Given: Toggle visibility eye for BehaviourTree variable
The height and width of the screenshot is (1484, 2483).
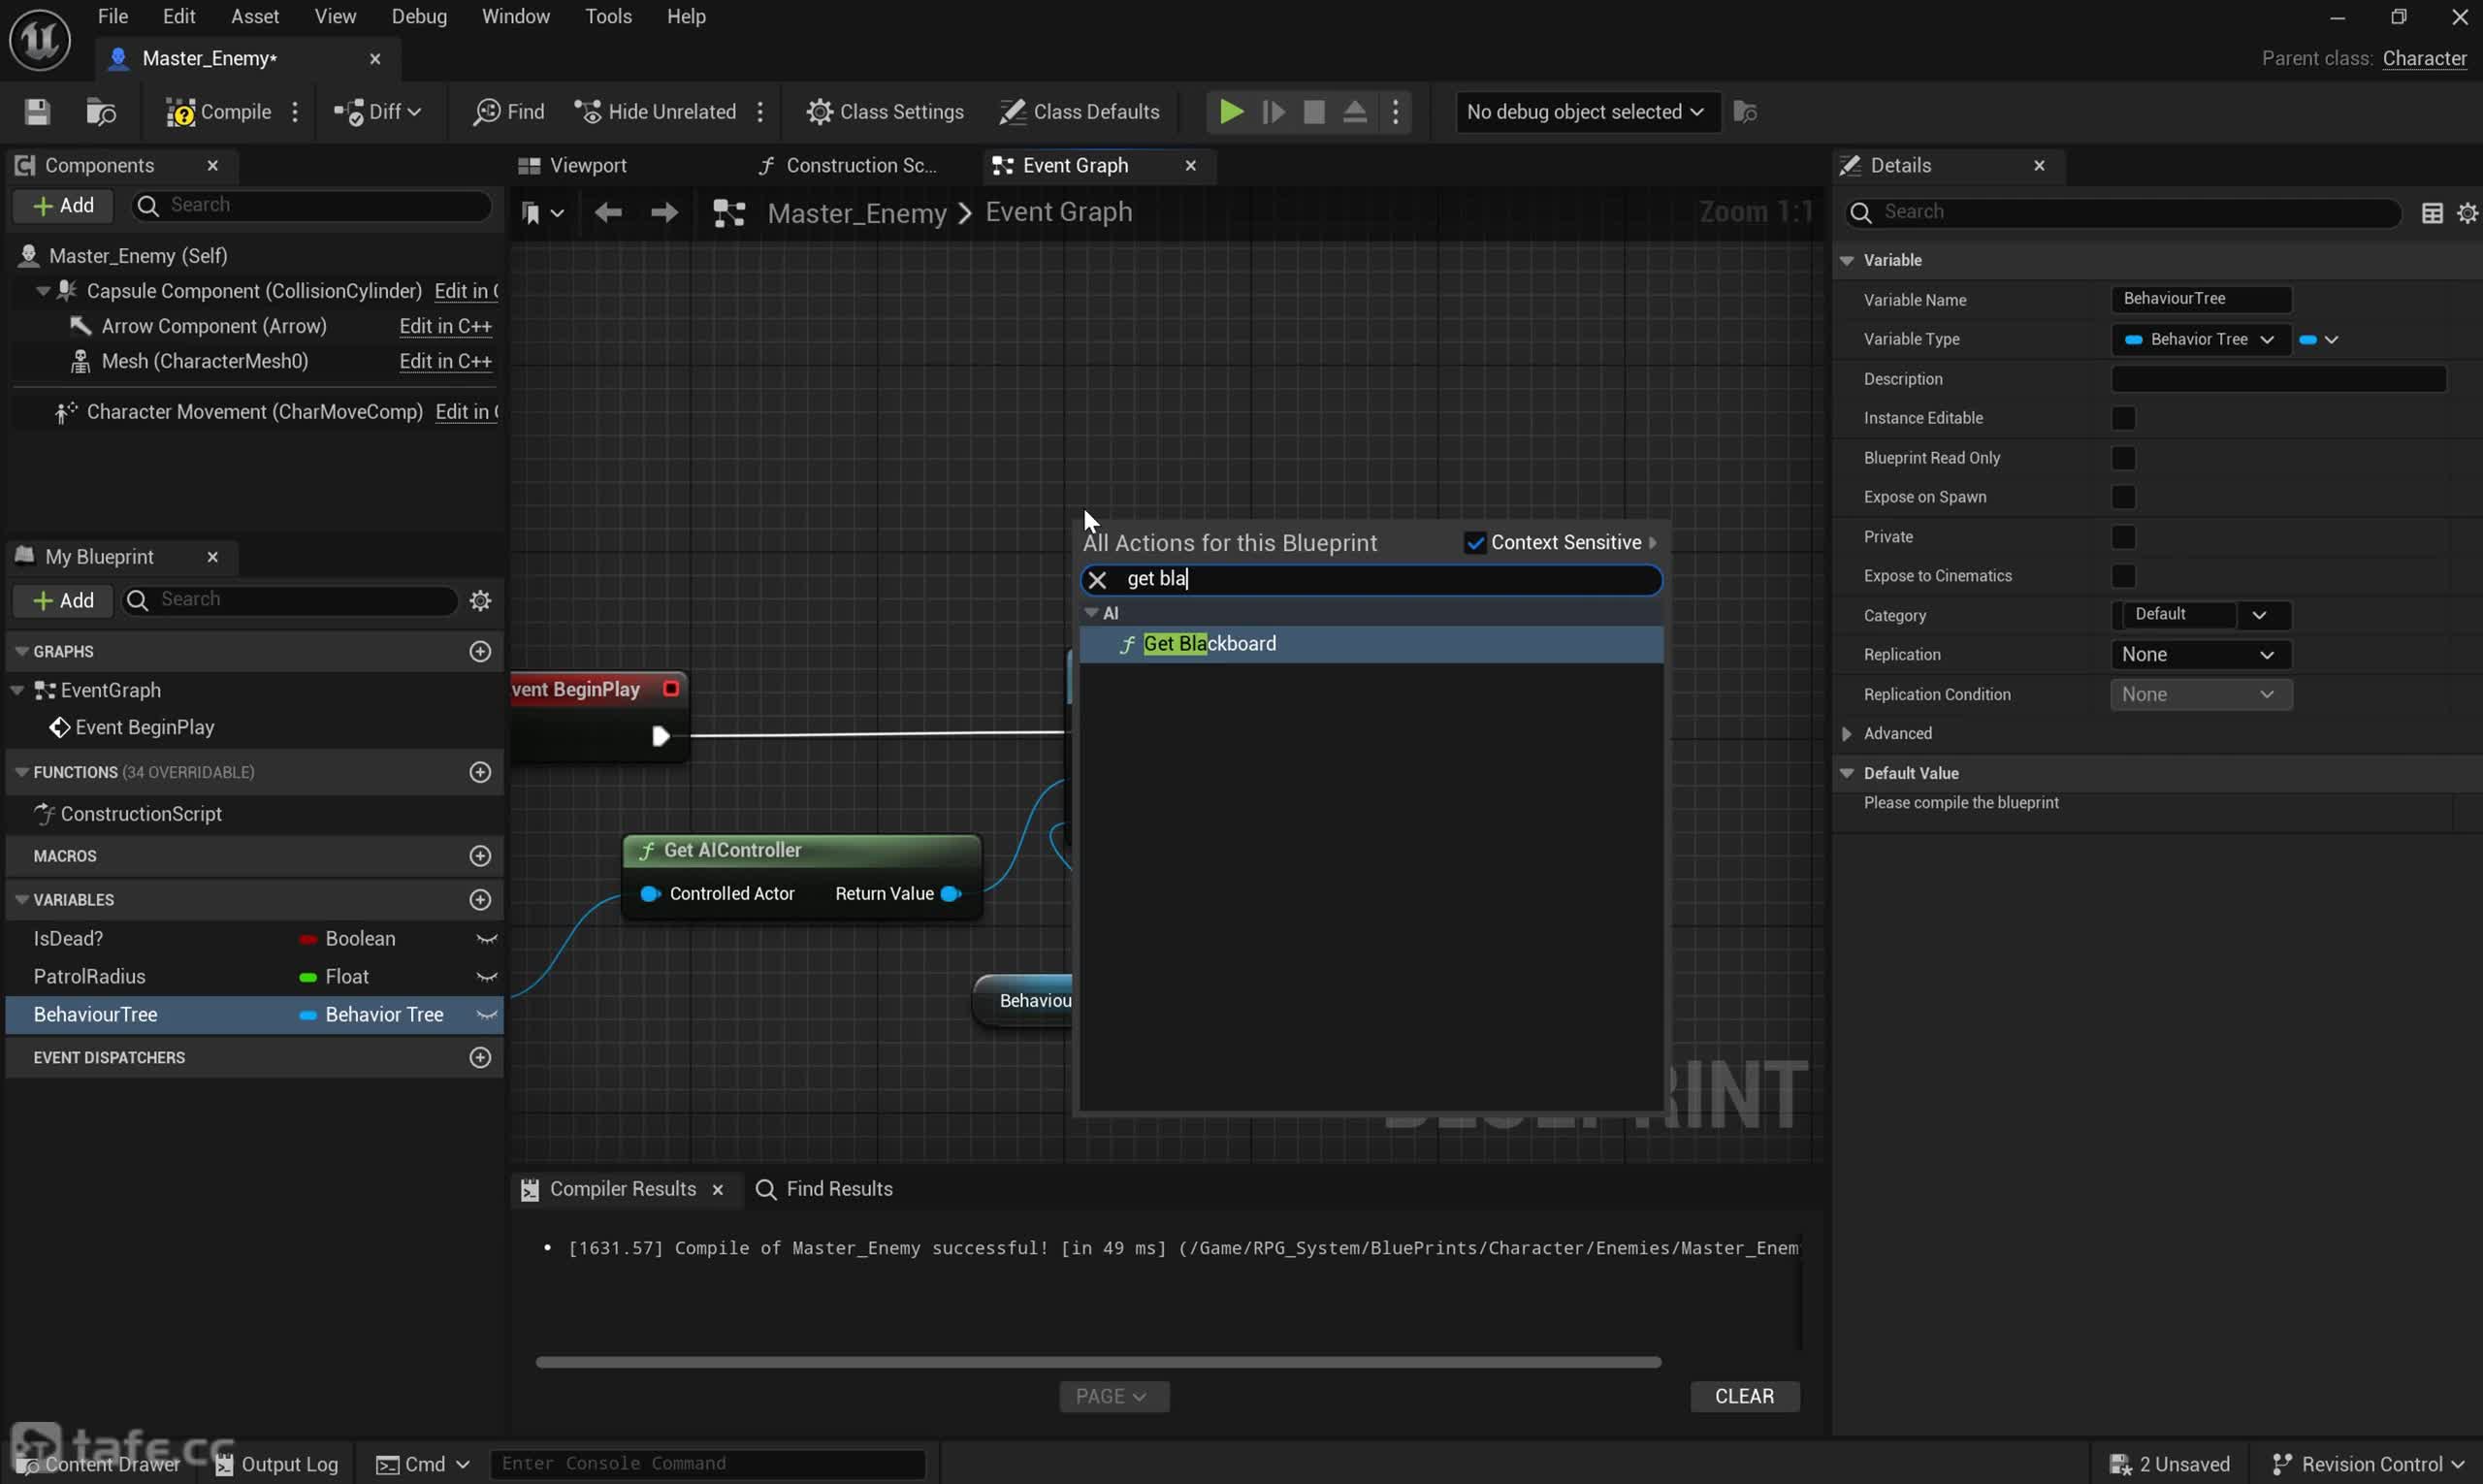Looking at the screenshot, I should pos(486,1015).
